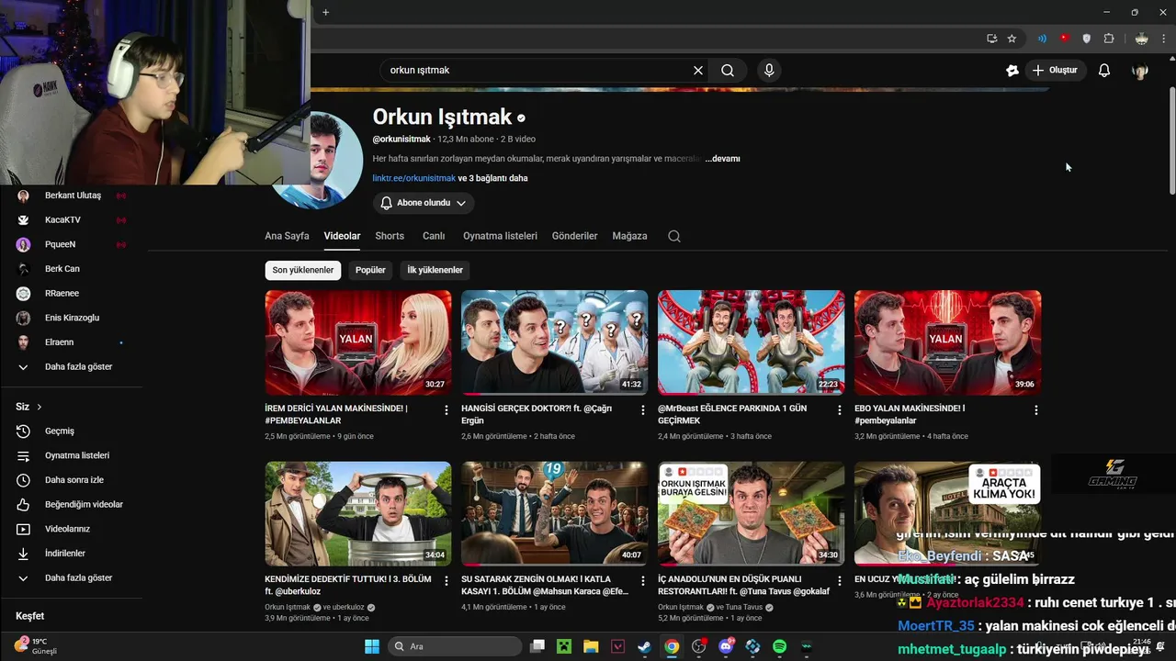
Task: Click ve 3 bağlantı daha links text
Action: pos(493,178)
